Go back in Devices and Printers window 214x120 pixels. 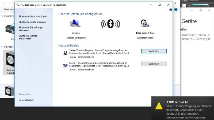[x=4, y=3]
